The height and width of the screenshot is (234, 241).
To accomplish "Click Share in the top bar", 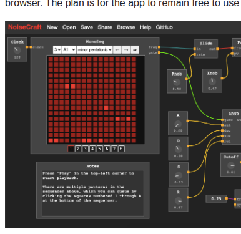I will [105, 27].
